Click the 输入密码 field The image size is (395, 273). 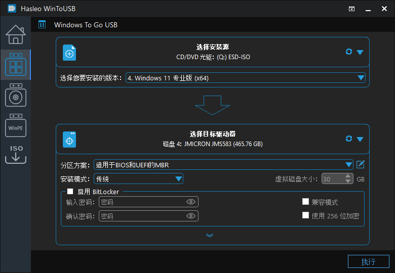tap(148, 202)
